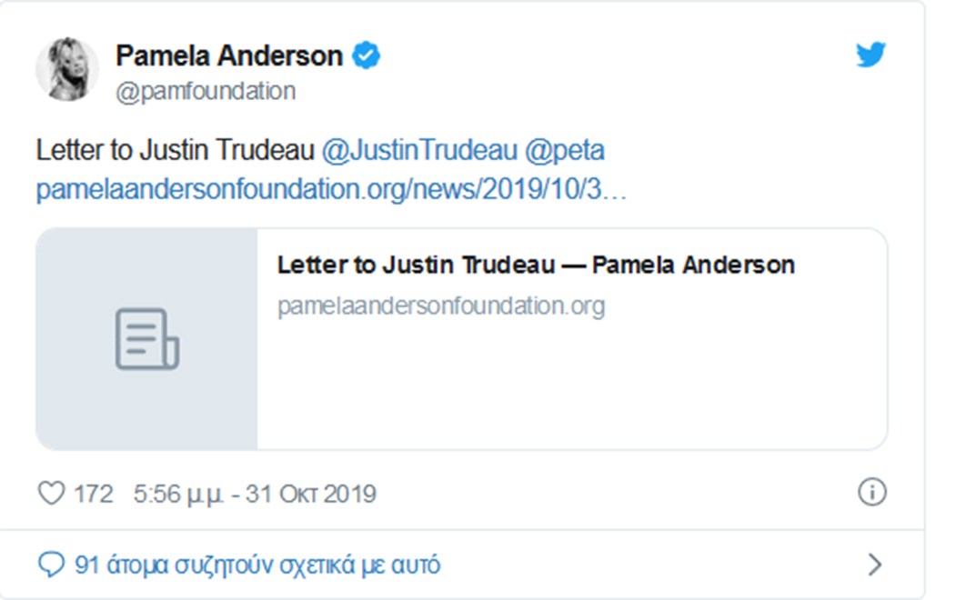The image size is (956, 600).
Task: Open '91 άτομα συζητούν σχετικά με αυτό'
Action: pyautogui.click(x=257, y=565)
